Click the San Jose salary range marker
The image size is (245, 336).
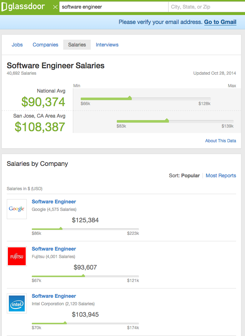point(167,120)
